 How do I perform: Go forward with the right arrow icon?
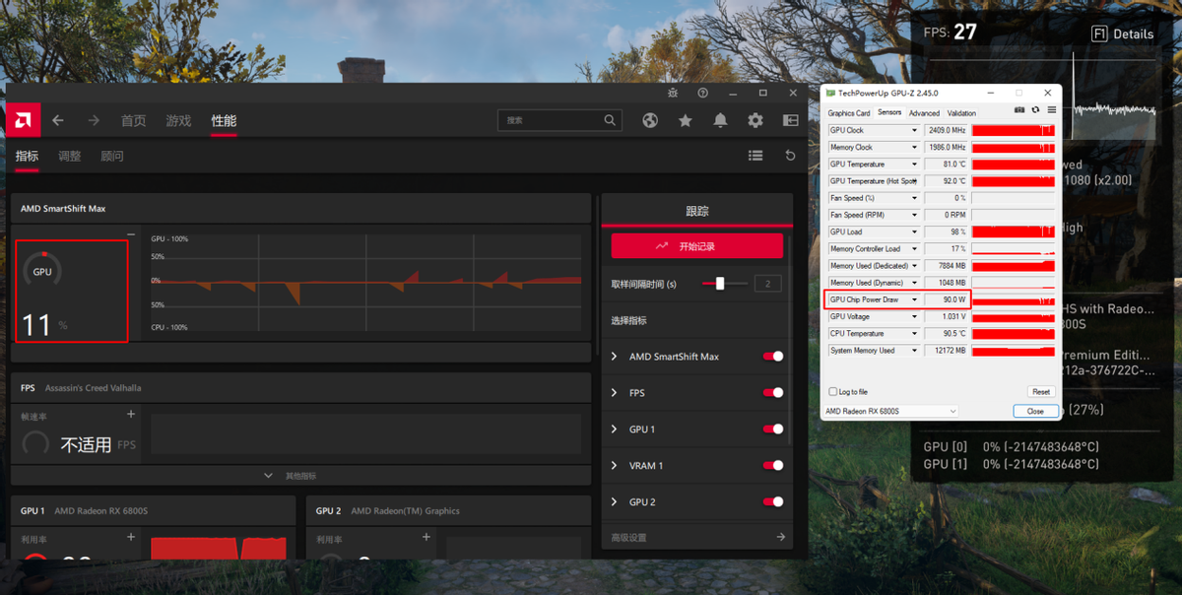[x=94, y=120]
